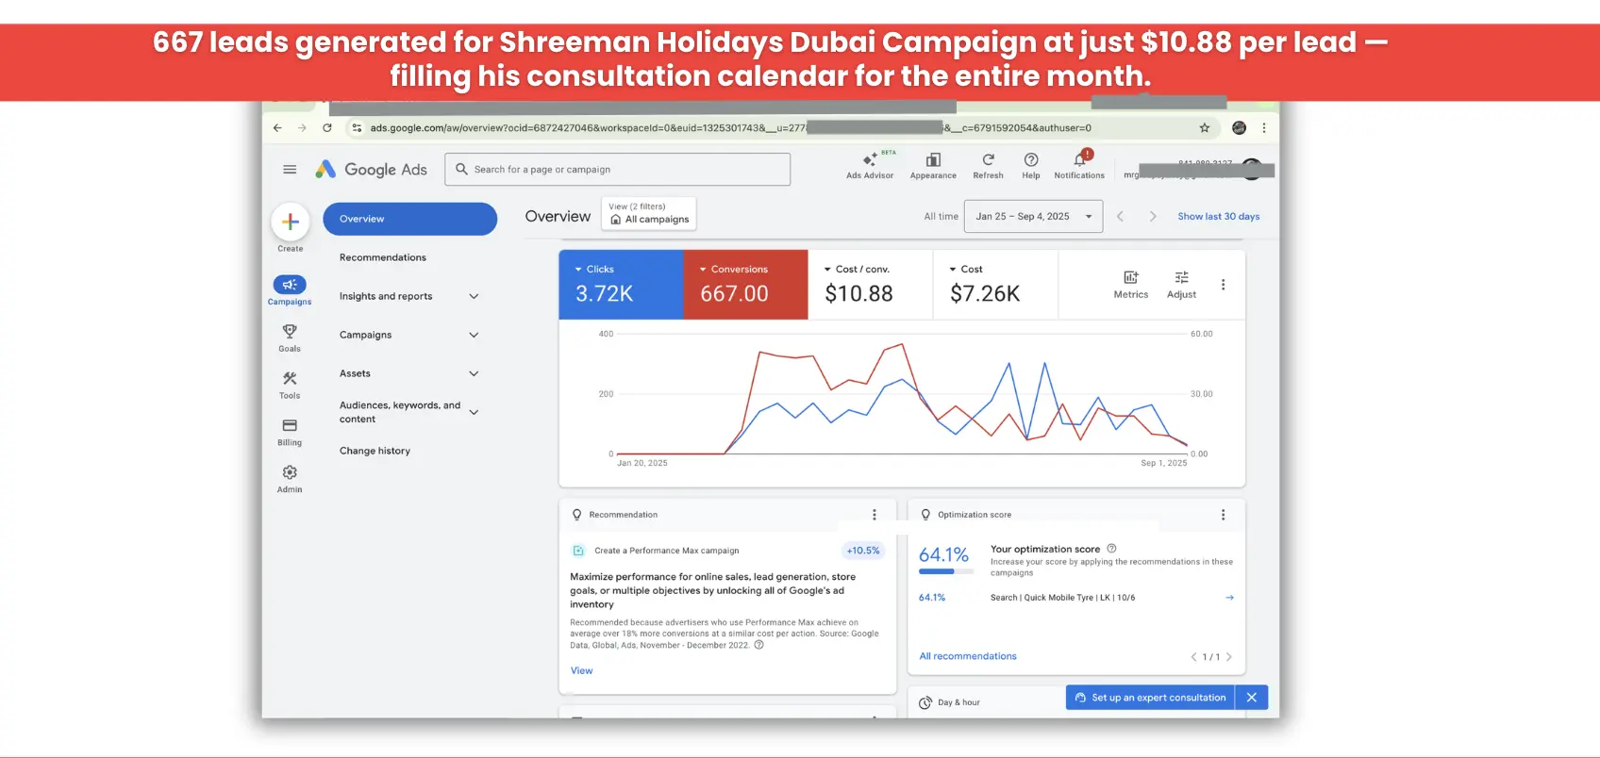Open the date range dropdown
The height and width of the screenshot is (758, 1600).
pos(1034,217)
